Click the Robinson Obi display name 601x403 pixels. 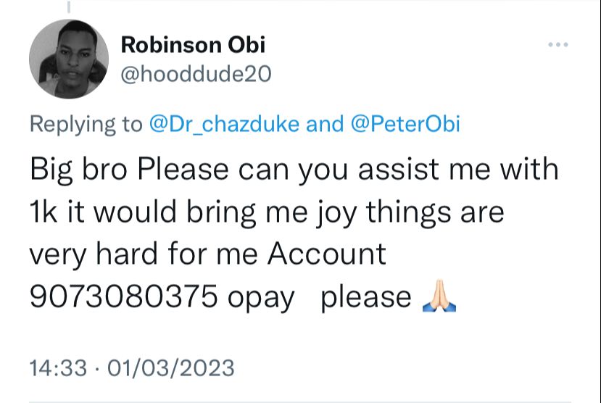click(x=193, y=45)
